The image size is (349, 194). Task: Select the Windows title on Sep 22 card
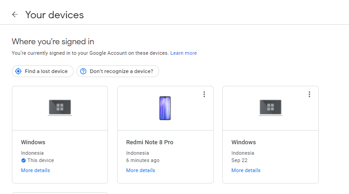click(243, 142)
